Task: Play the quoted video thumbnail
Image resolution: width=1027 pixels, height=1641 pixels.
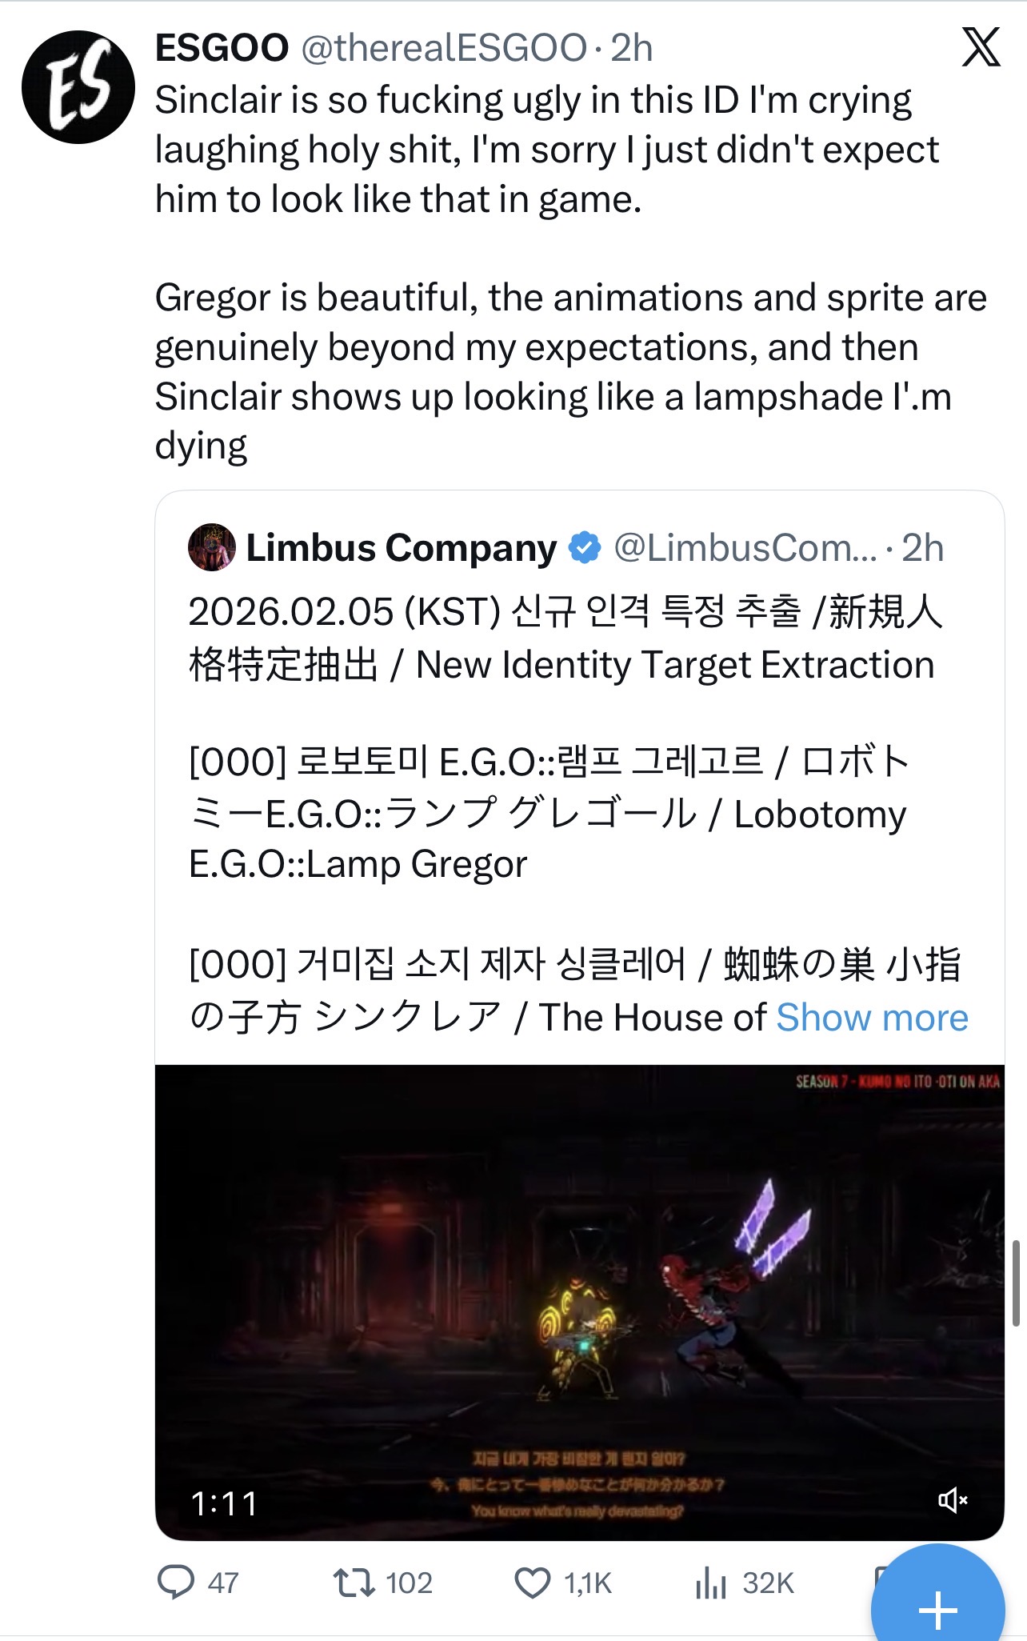Action: (x=579, y=1302)
